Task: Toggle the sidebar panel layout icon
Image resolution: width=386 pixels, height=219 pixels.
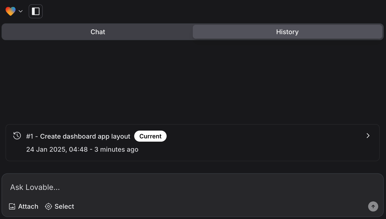Action: (x=36, y=11)
